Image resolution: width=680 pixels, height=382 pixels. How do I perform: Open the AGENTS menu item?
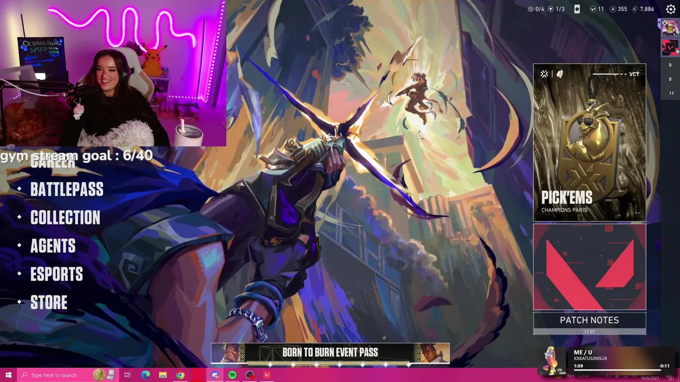pyautogui.click(x=53, y=246)
